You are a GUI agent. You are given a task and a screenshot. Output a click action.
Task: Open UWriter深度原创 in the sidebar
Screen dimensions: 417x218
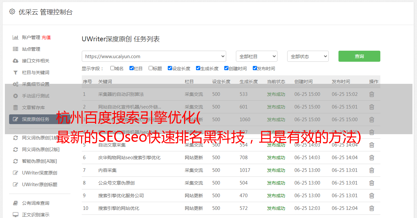tap(40, 173)
